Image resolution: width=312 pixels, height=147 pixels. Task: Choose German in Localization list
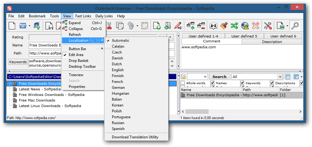point(136,88)
